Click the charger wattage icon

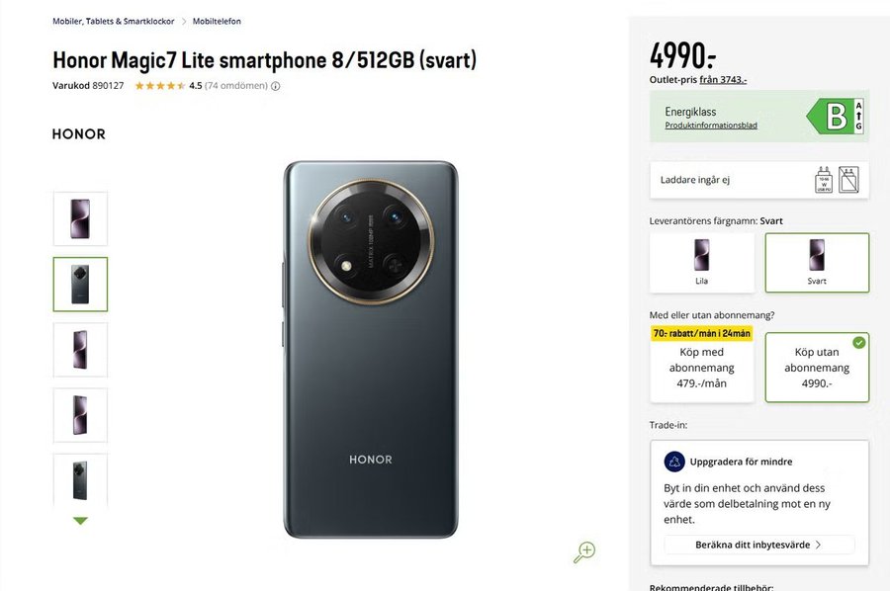pyautogui.click(x=823, y=180)
